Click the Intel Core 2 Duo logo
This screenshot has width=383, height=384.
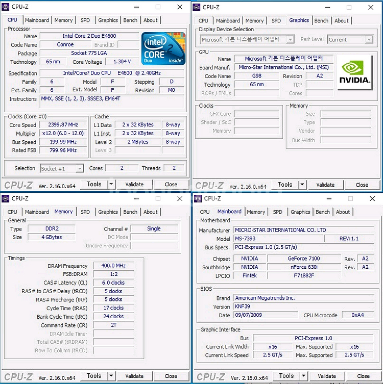(x=163, y=48)
